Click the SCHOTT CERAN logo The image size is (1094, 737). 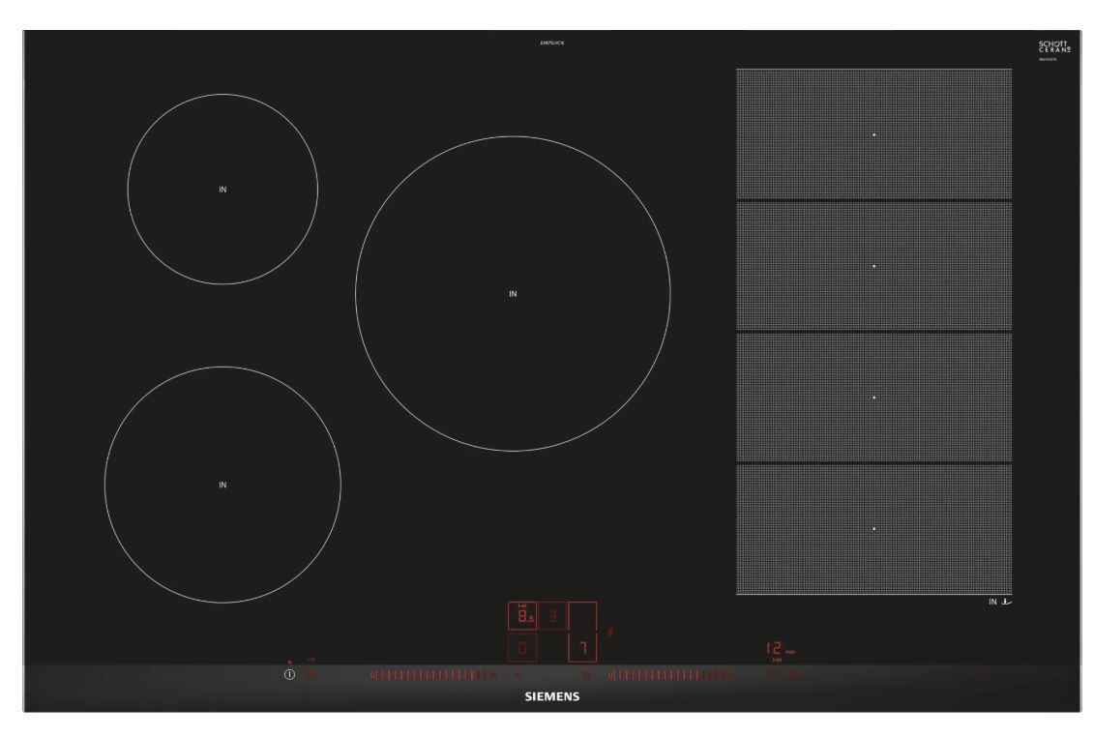1054,46
